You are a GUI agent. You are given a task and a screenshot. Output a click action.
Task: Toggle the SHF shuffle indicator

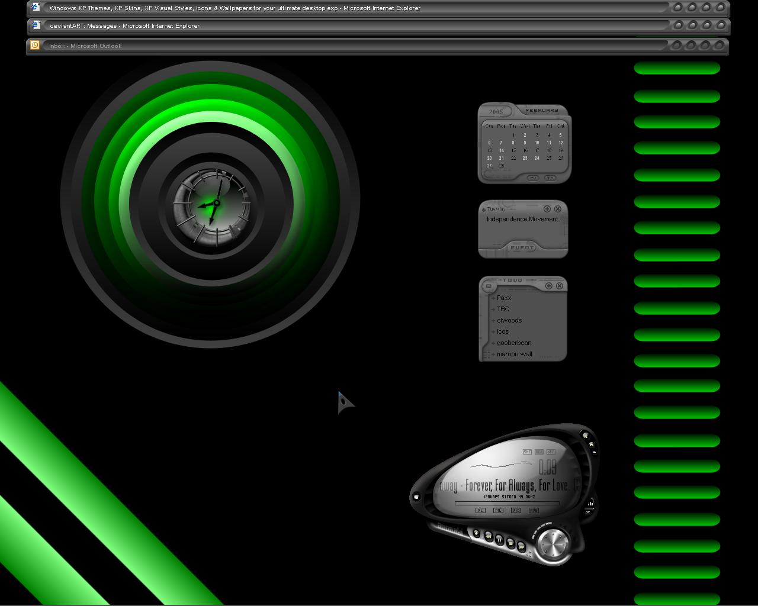(x=527, y=452)
